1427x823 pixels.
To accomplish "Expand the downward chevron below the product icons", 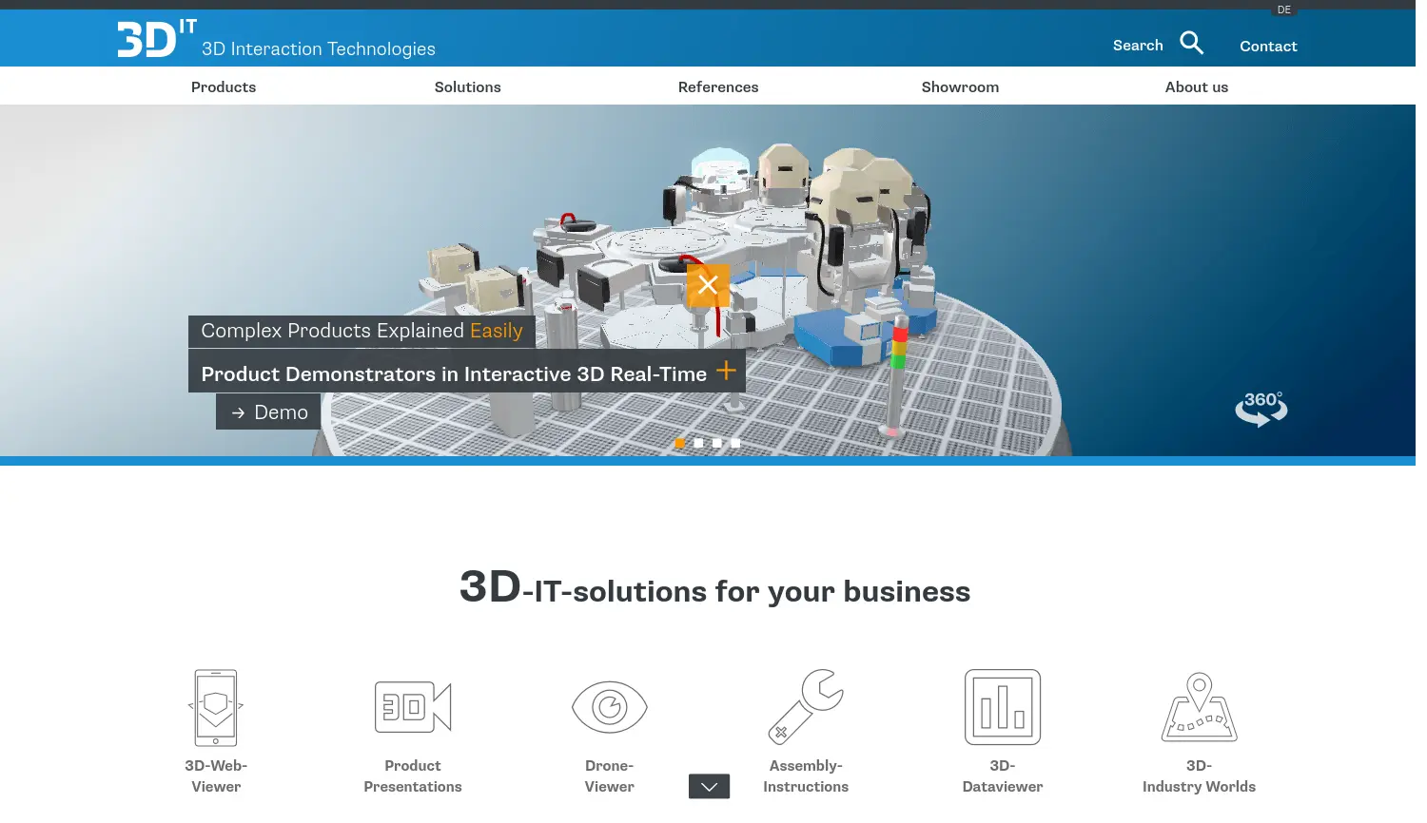I will (x=709, y=786).
